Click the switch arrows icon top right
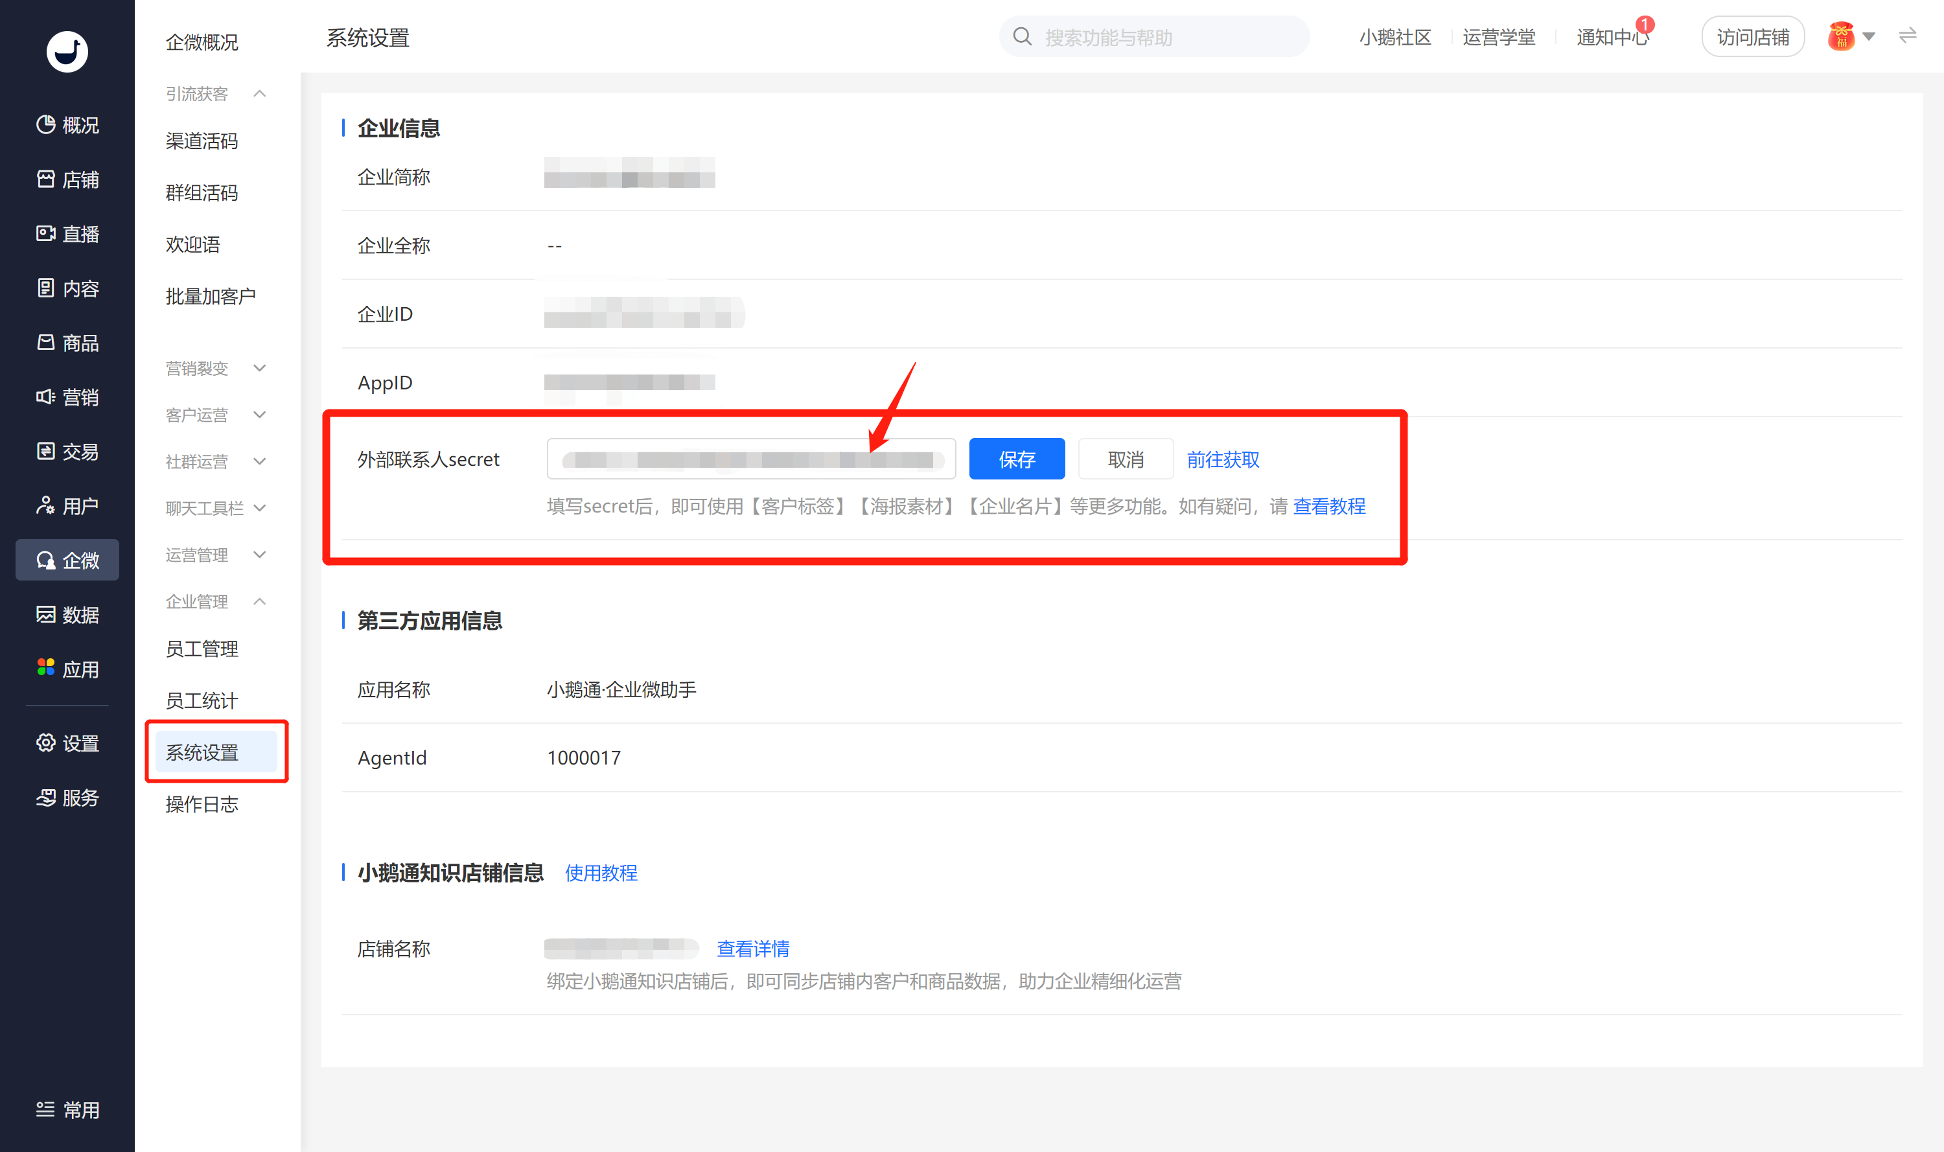The image size is (1944, 1152). point(1908,36)
